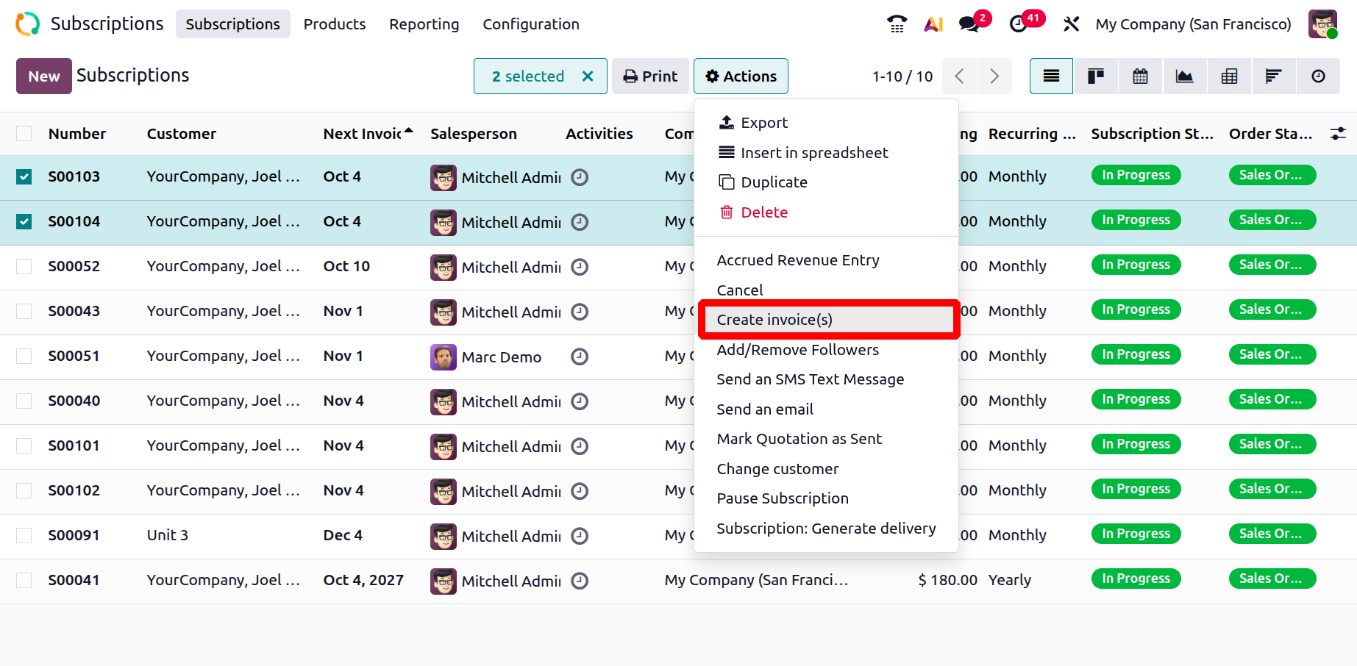
Task: Open the optional columns settings dropdown
Action: (1338, 134)
